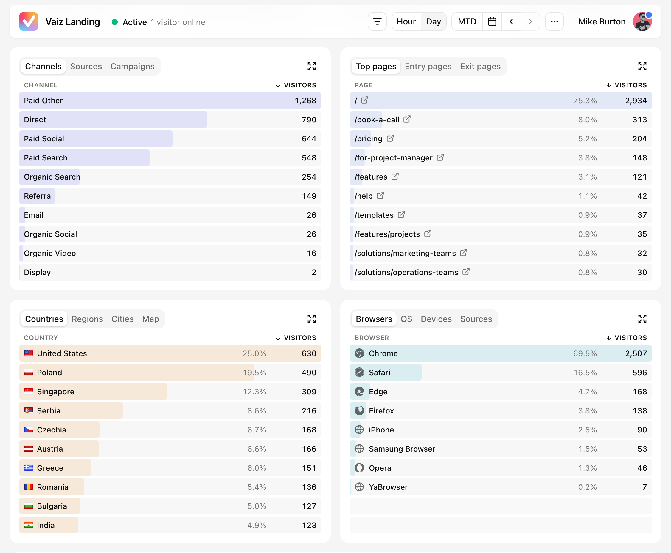The width and height of the screenshot is (671, 553).
Task: Filter by Referral channel row
Action: (170, 196)
